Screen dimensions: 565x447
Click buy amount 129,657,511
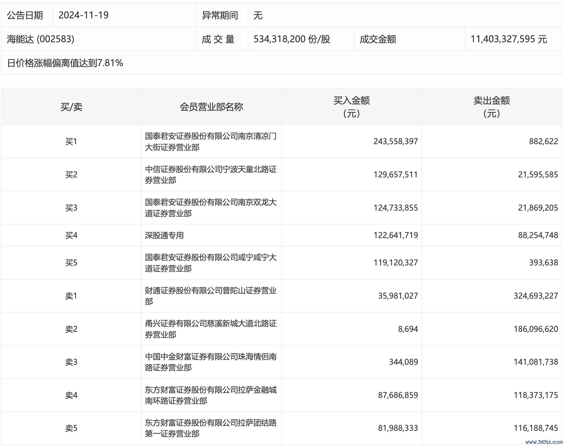pos(396,175)
